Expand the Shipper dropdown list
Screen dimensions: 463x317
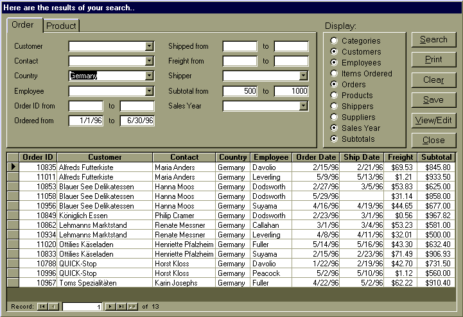pos(304,76)
